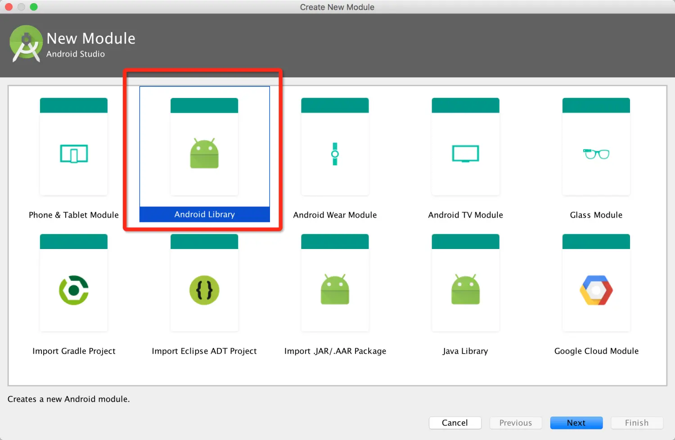Select the Phone & Tablet Module icon
This screenshot has height=440, width=675.
tap(74, 154)
